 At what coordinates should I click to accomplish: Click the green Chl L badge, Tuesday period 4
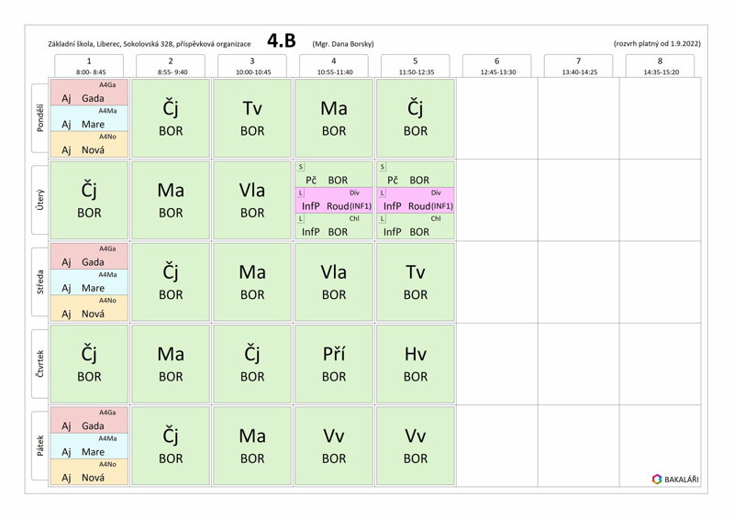(300, 219)
